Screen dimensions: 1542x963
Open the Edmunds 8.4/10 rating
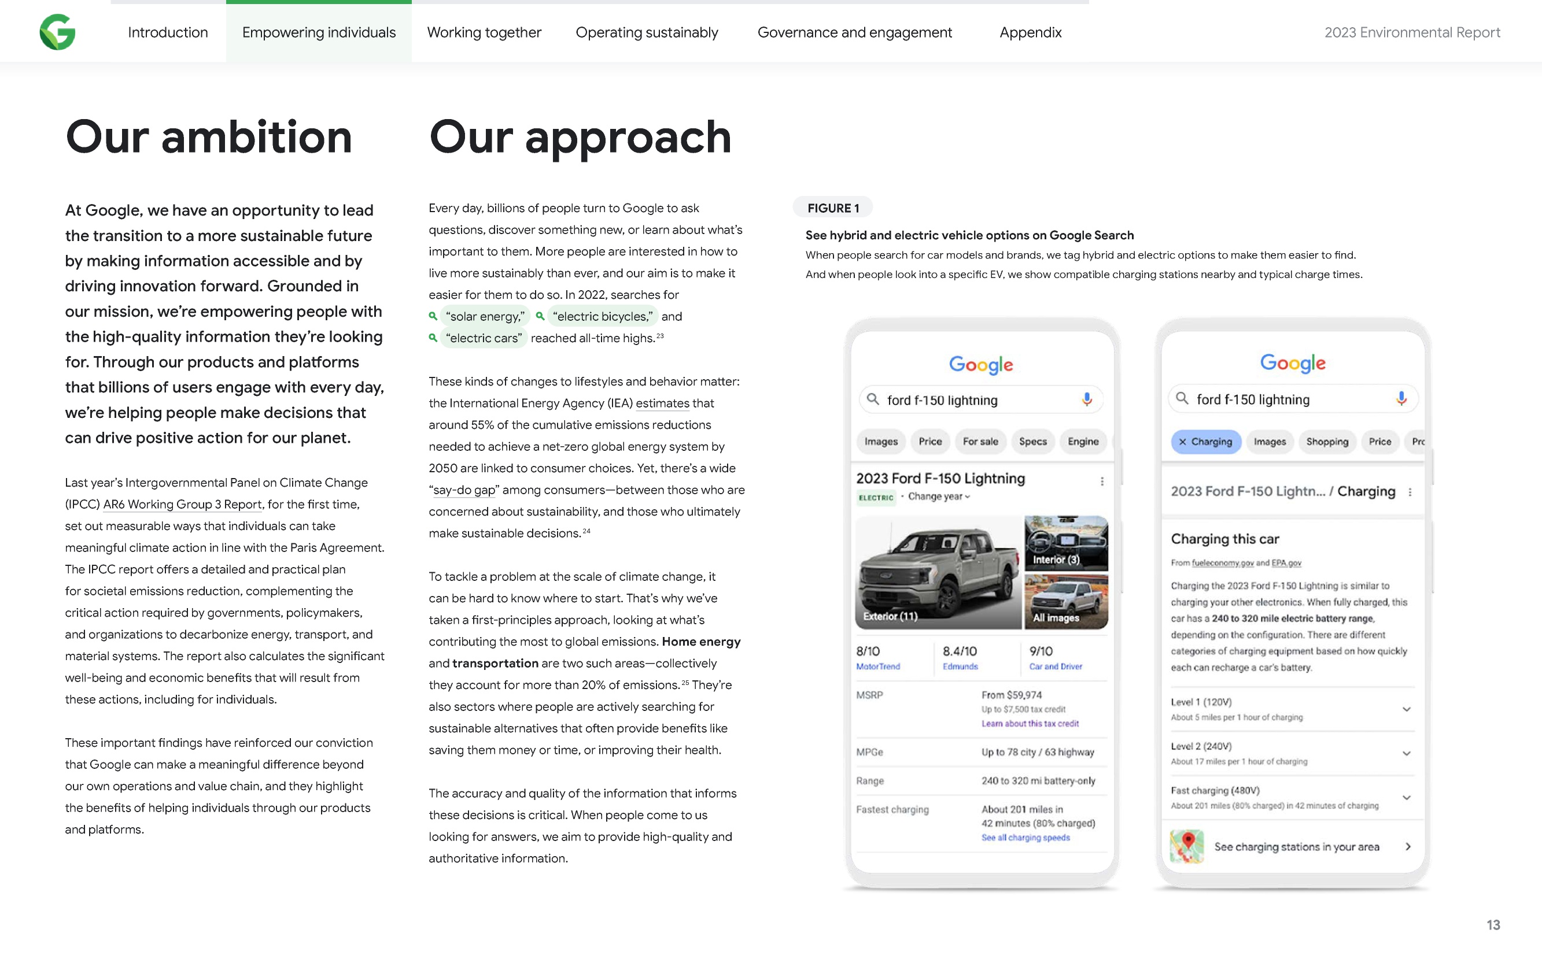click(x=960, y=657)
